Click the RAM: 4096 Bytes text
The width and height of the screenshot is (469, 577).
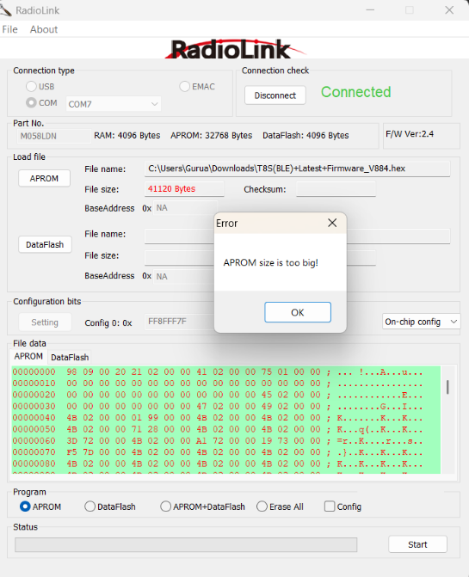pos(127,135)
